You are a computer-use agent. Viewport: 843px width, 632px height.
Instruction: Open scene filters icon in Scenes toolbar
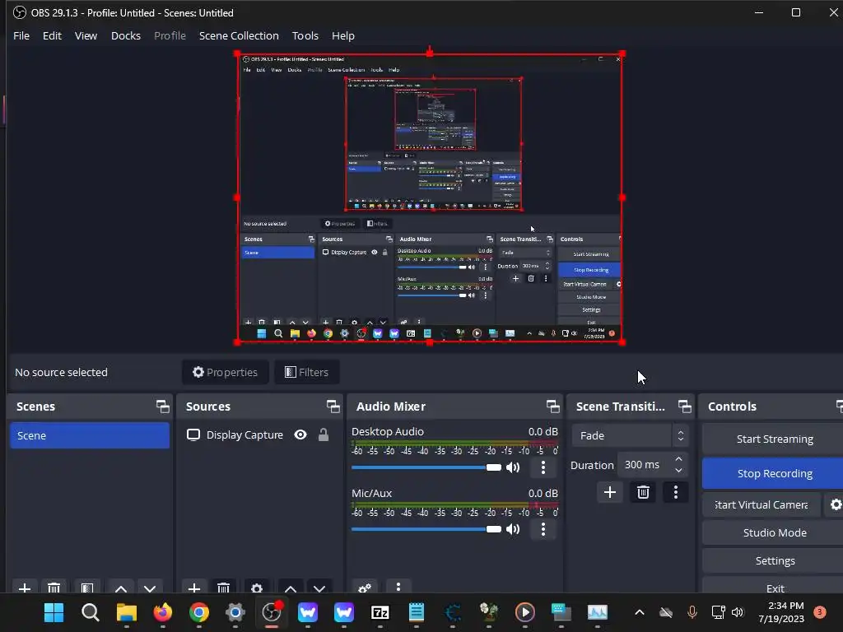point(87,588)
